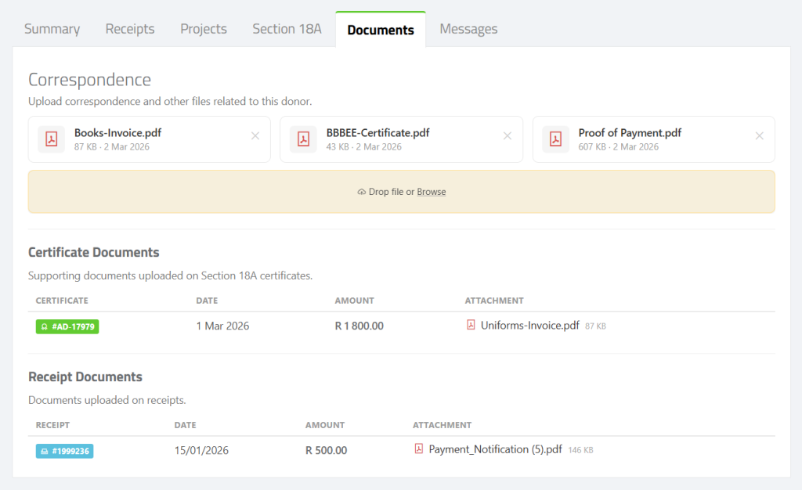Open the Receipts tab
802x490 pixels.
[x=130, y=29]
